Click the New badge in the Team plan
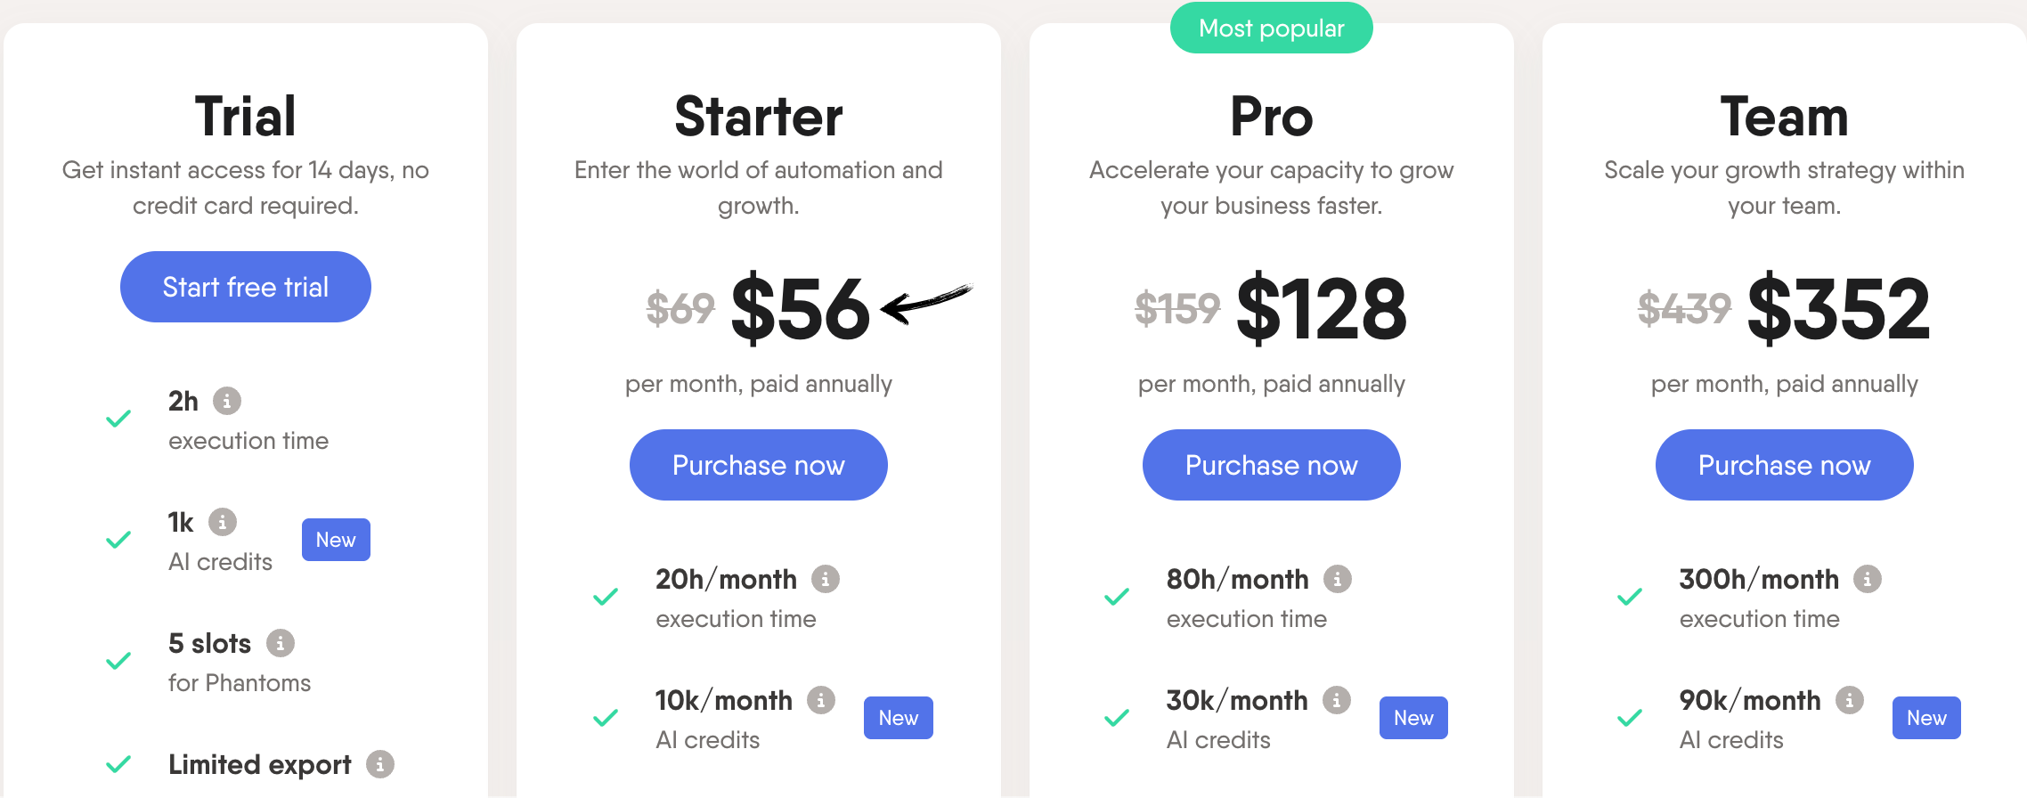The width and height of the screenshot is (2027, 798). (1926, 718)
